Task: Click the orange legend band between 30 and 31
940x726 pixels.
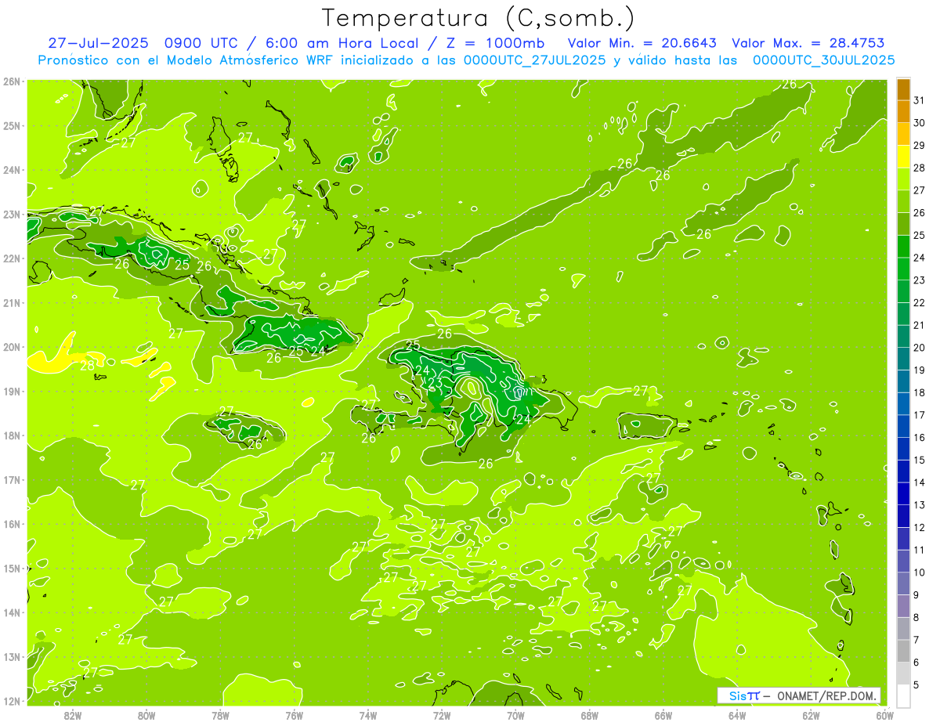Action: [x=903, y=112]
